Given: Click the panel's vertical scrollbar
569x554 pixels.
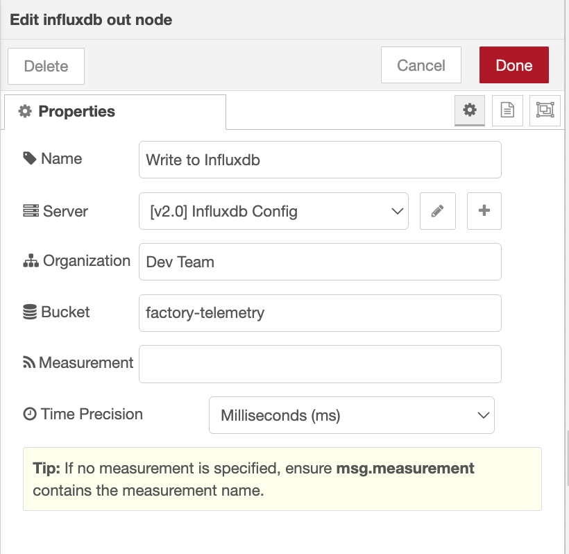Looking at the screenshot, I should tap(567, 458).
